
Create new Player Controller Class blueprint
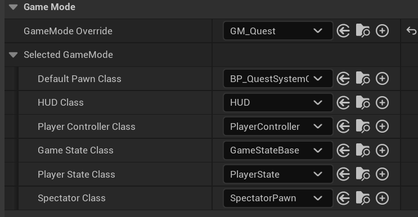tap(383, 126)
